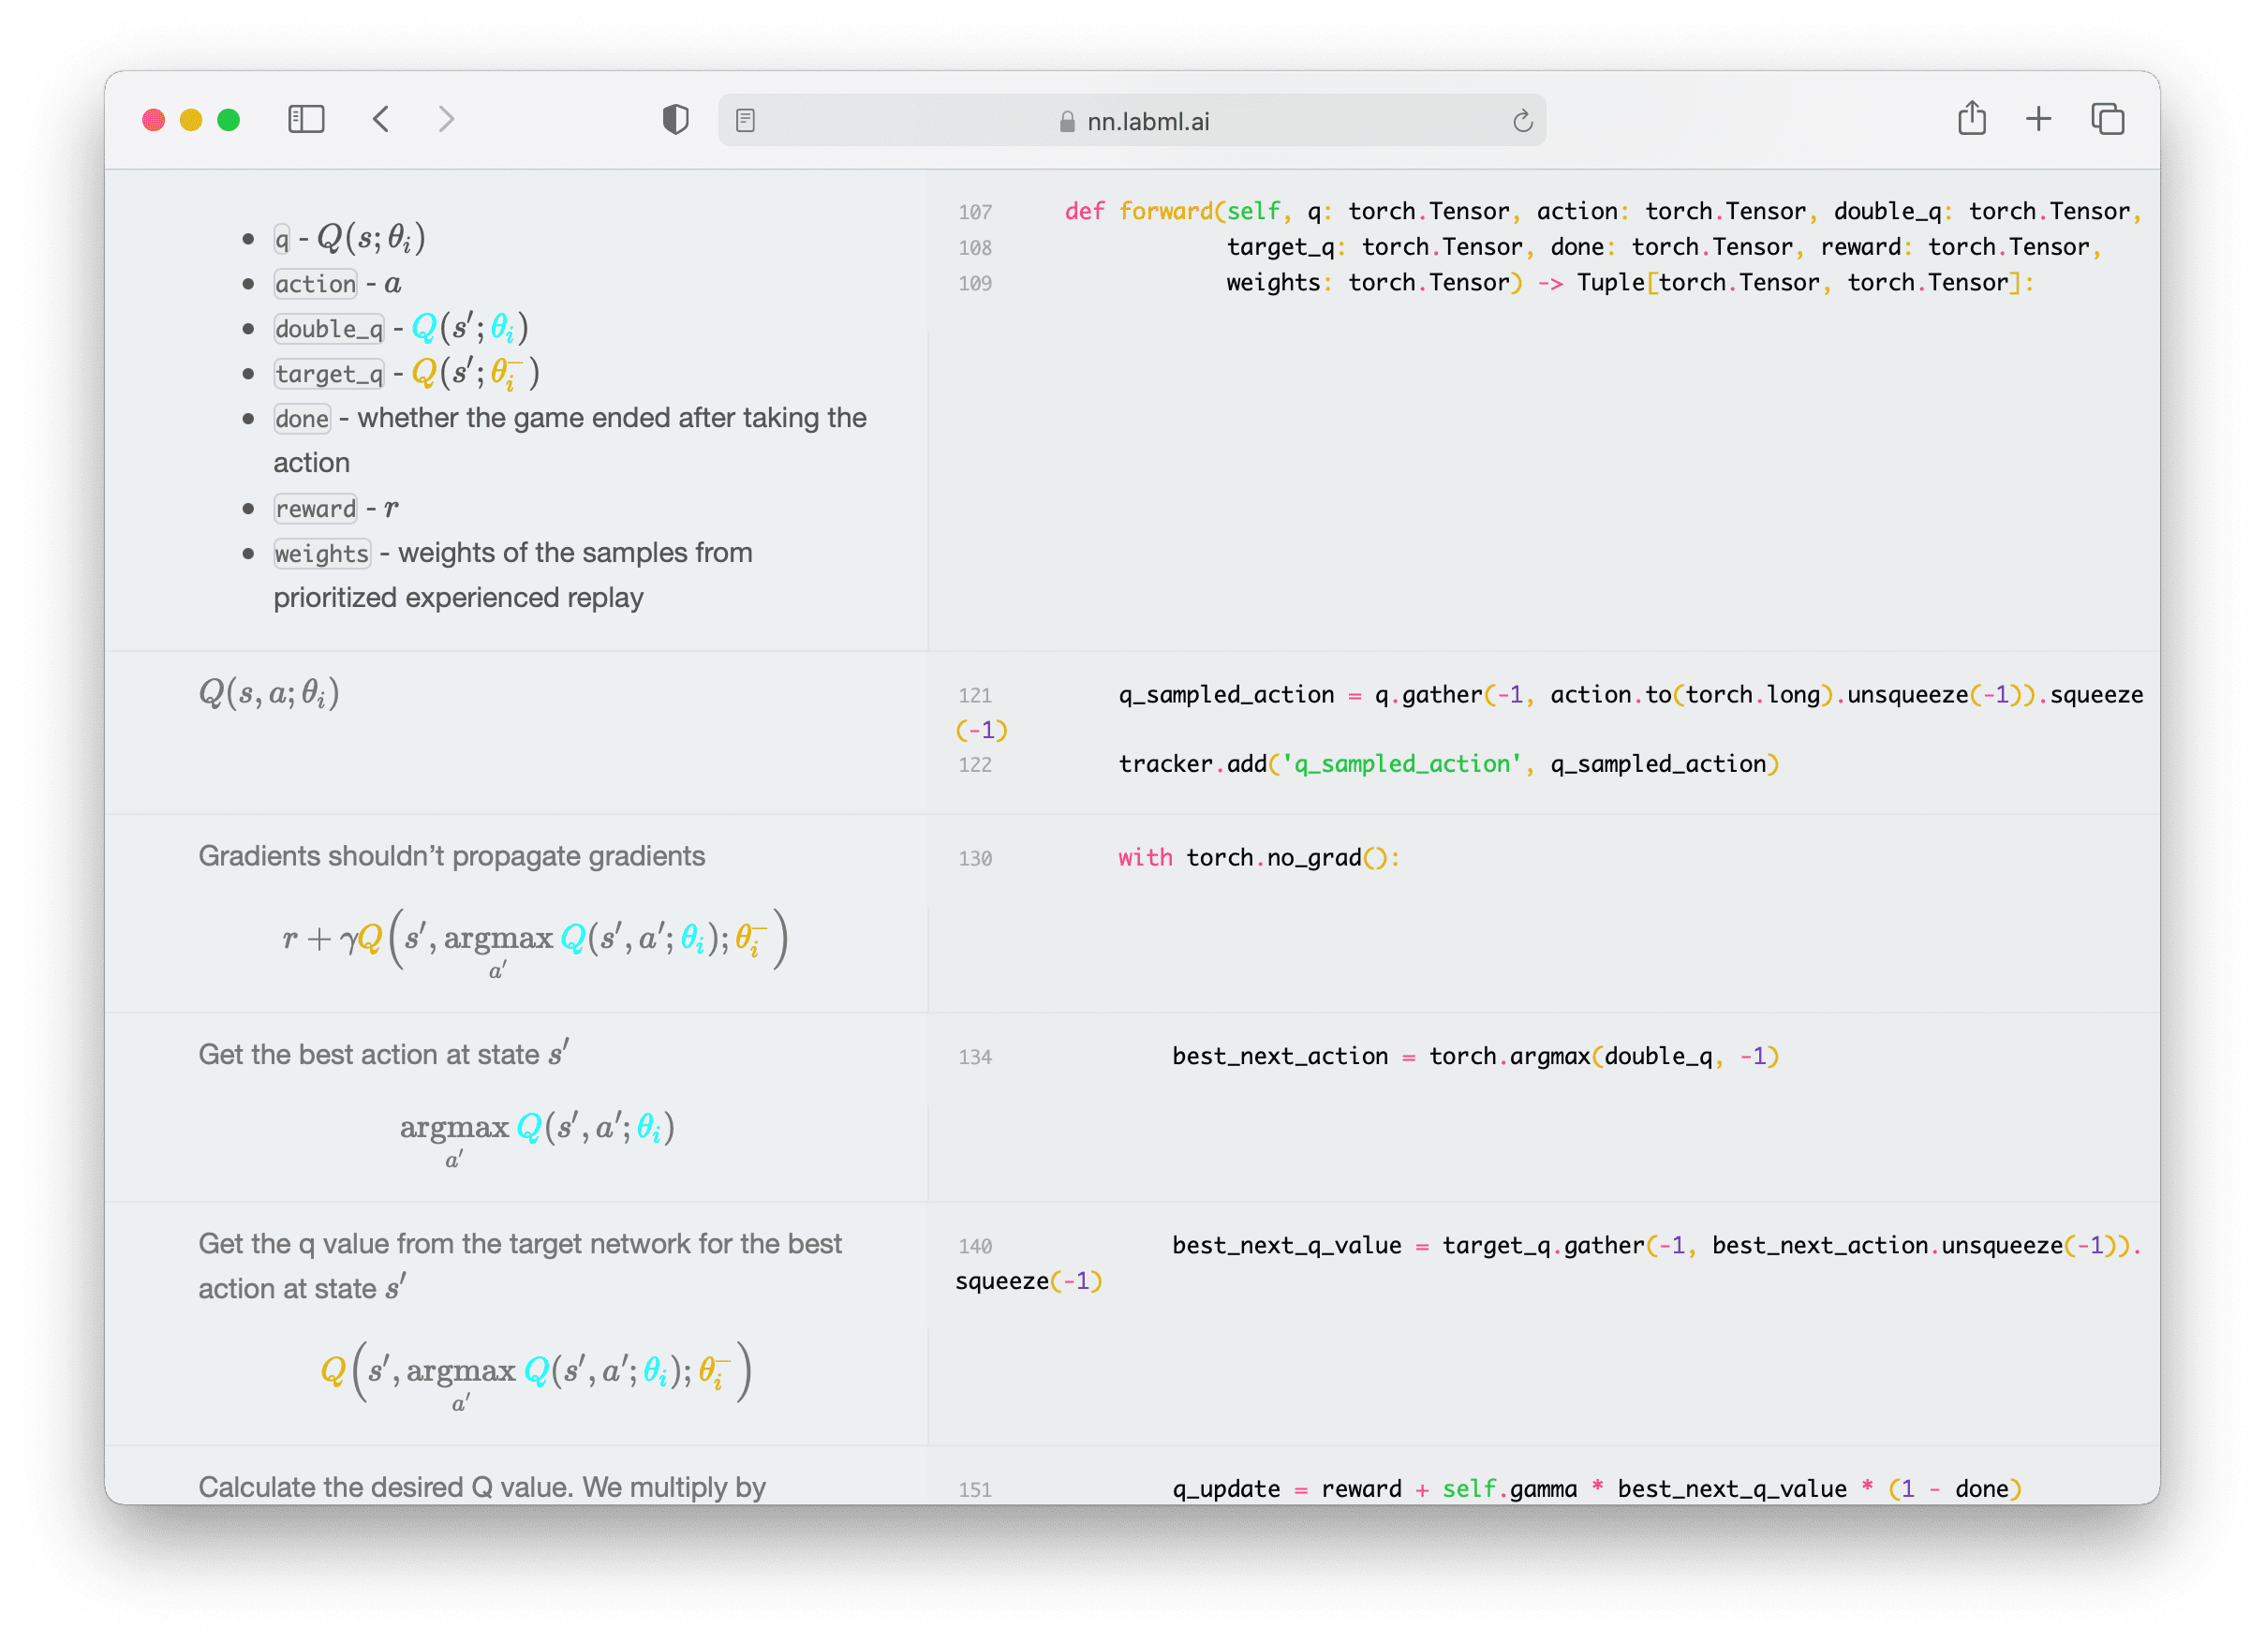Image resolution: width=2265 pixels, height=1643 pixels.
Task: Open the privacy shield report icon
Action: tap(676, 120)
